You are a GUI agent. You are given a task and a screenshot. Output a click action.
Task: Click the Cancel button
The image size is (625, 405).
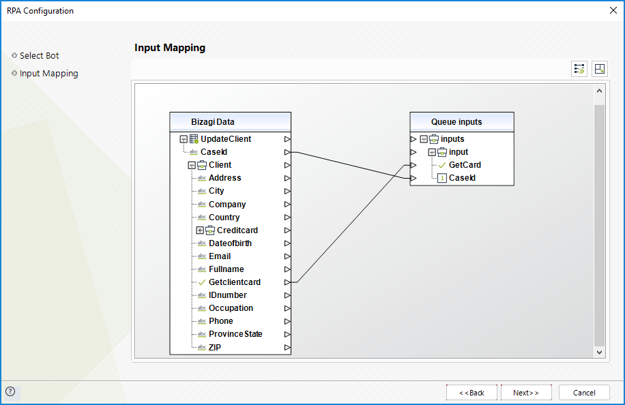pos(584,393)
